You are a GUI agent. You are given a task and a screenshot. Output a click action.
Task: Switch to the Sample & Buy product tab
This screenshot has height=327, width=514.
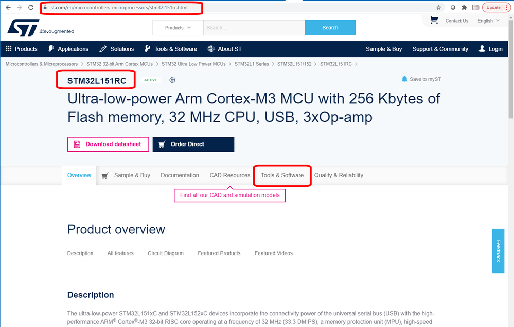[132, 175]
